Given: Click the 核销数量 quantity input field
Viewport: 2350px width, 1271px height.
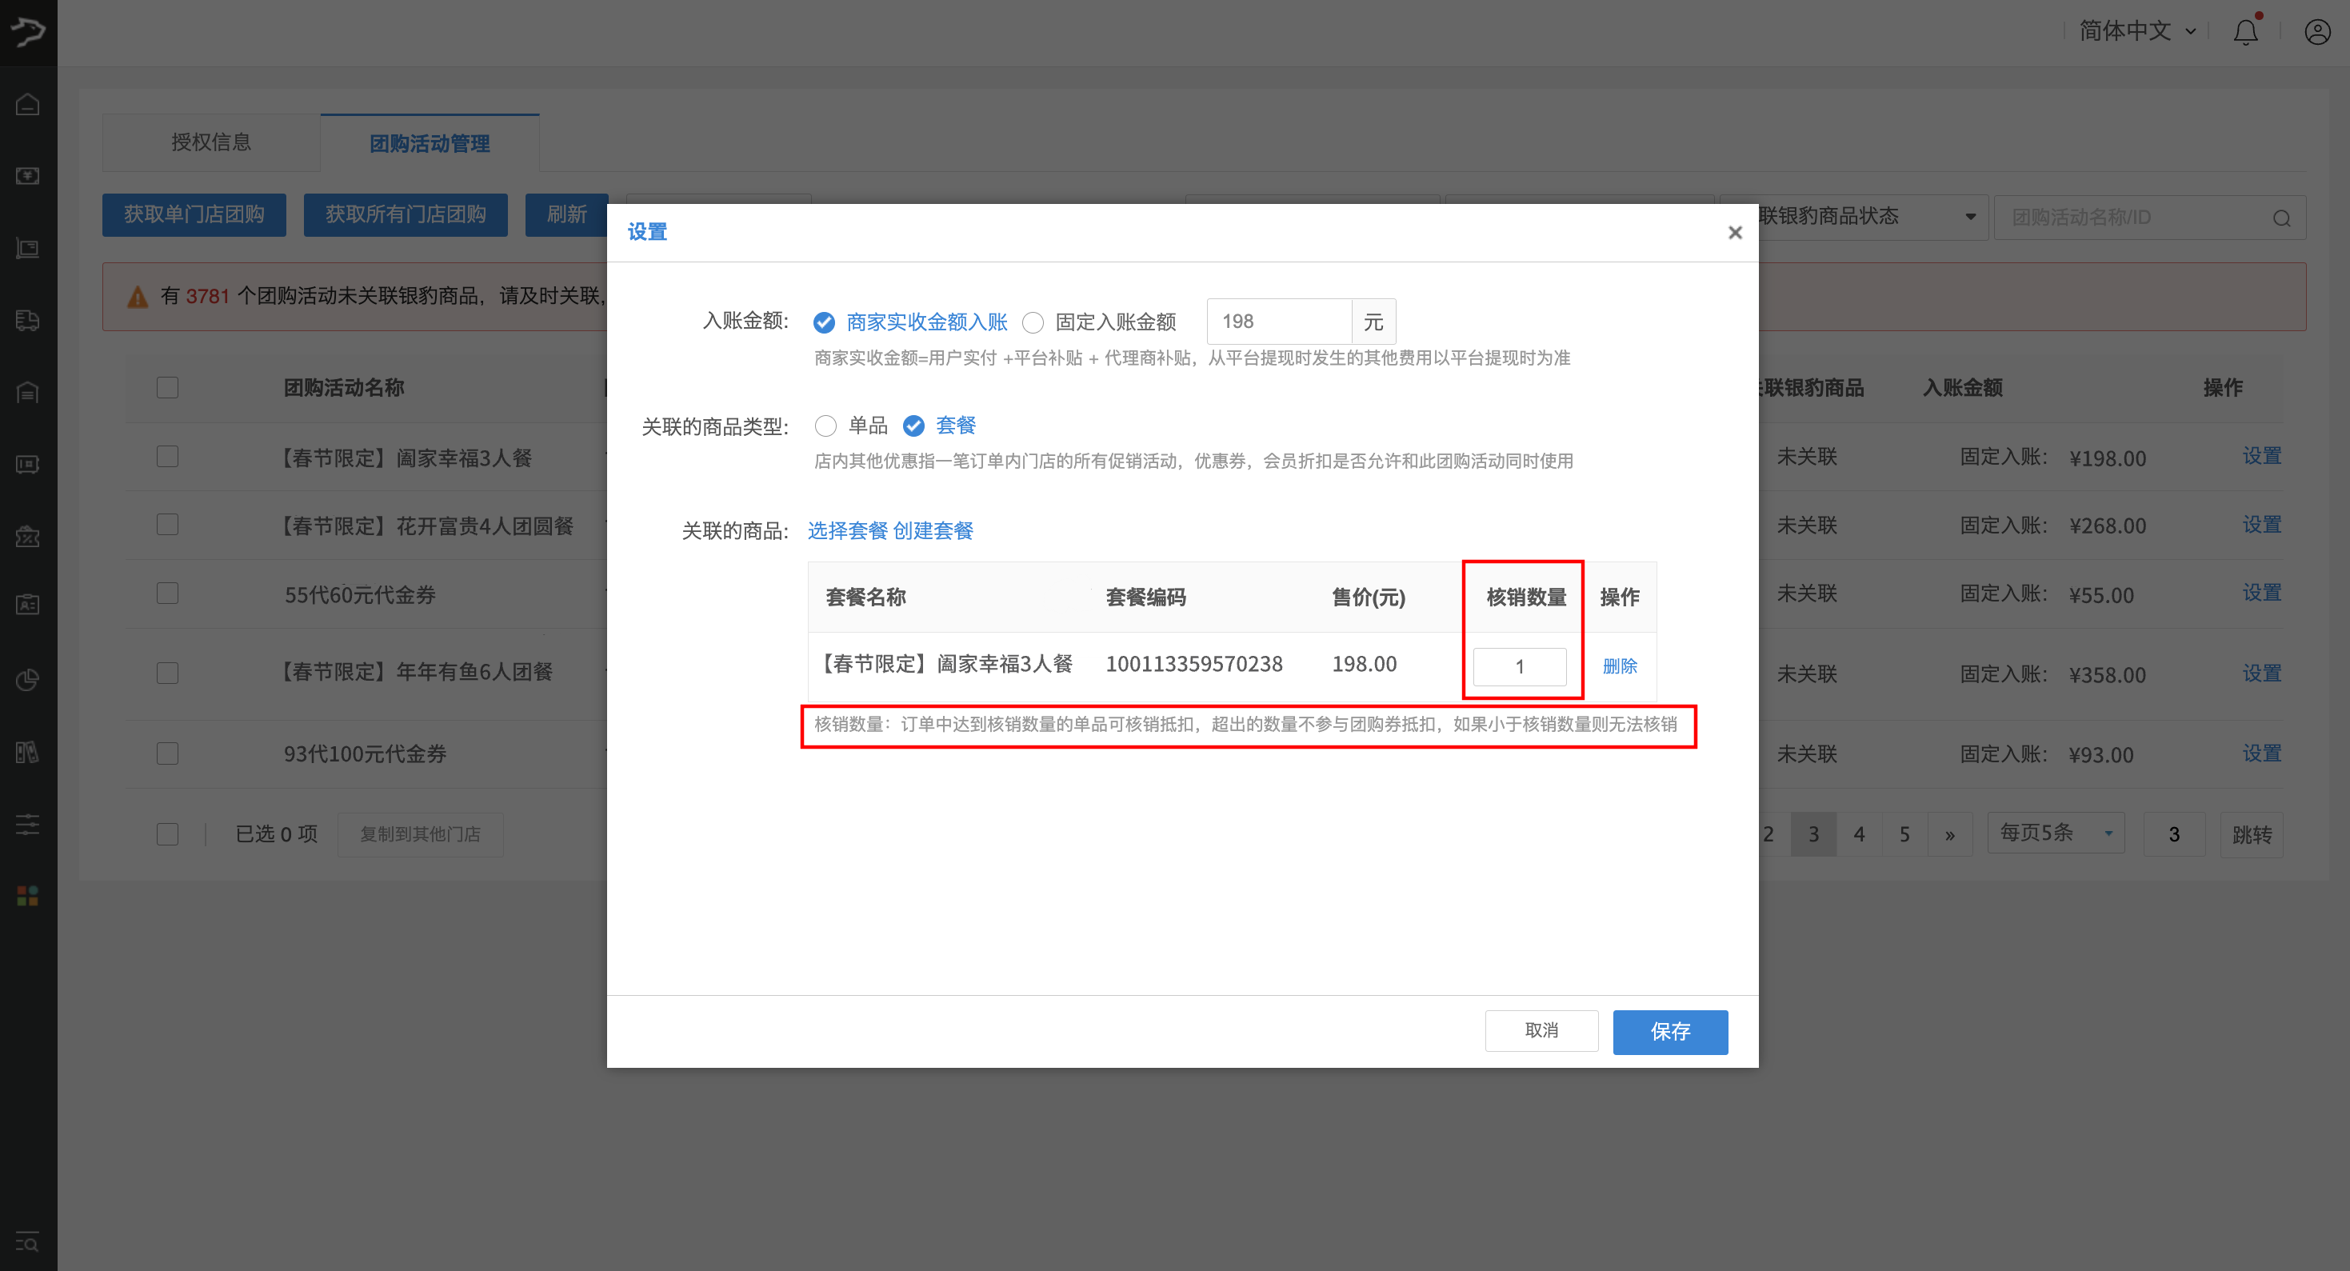Looking at the screenshot, I should point(1519,666).
